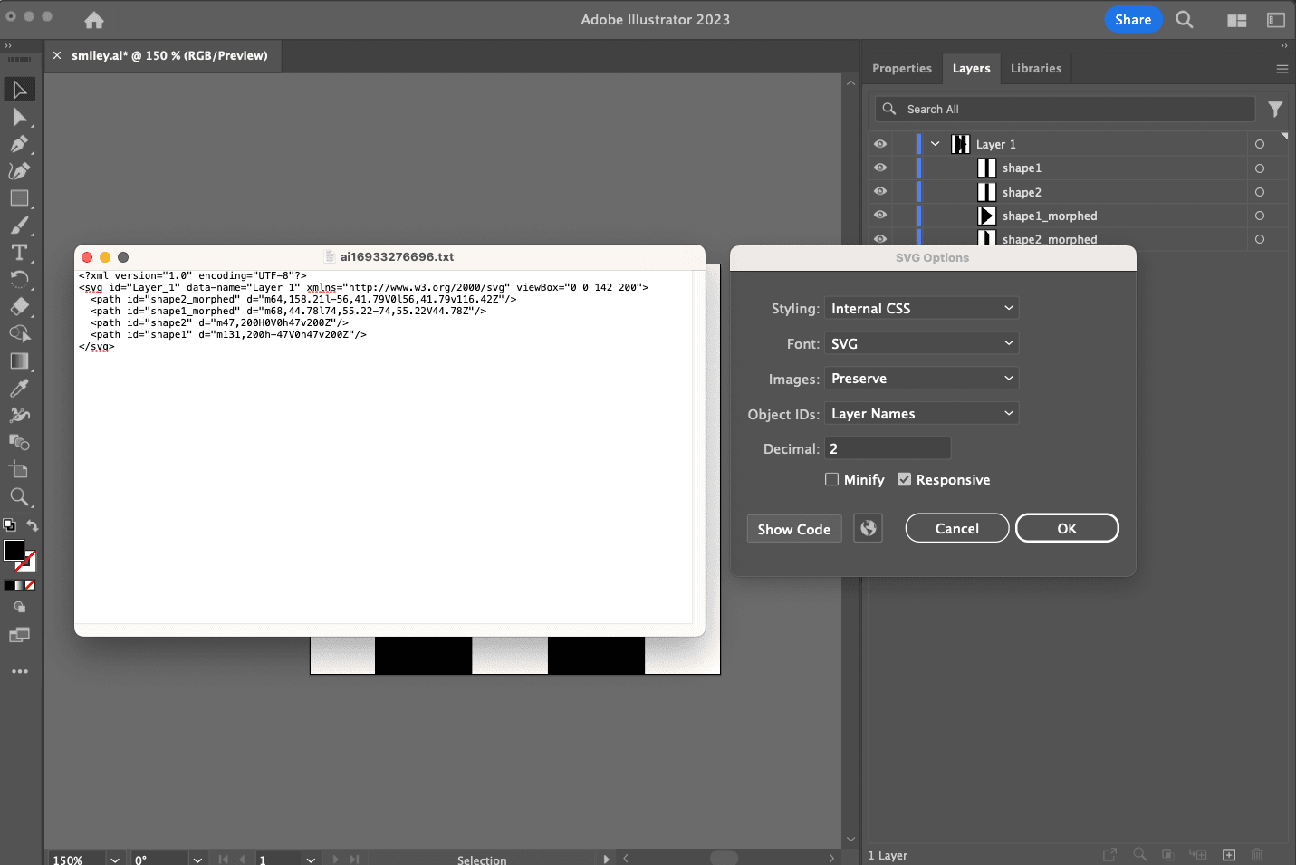This screenshot has height=865, width=1296.
Task: Uncheck the Minify option
Action: click(830, 479)
